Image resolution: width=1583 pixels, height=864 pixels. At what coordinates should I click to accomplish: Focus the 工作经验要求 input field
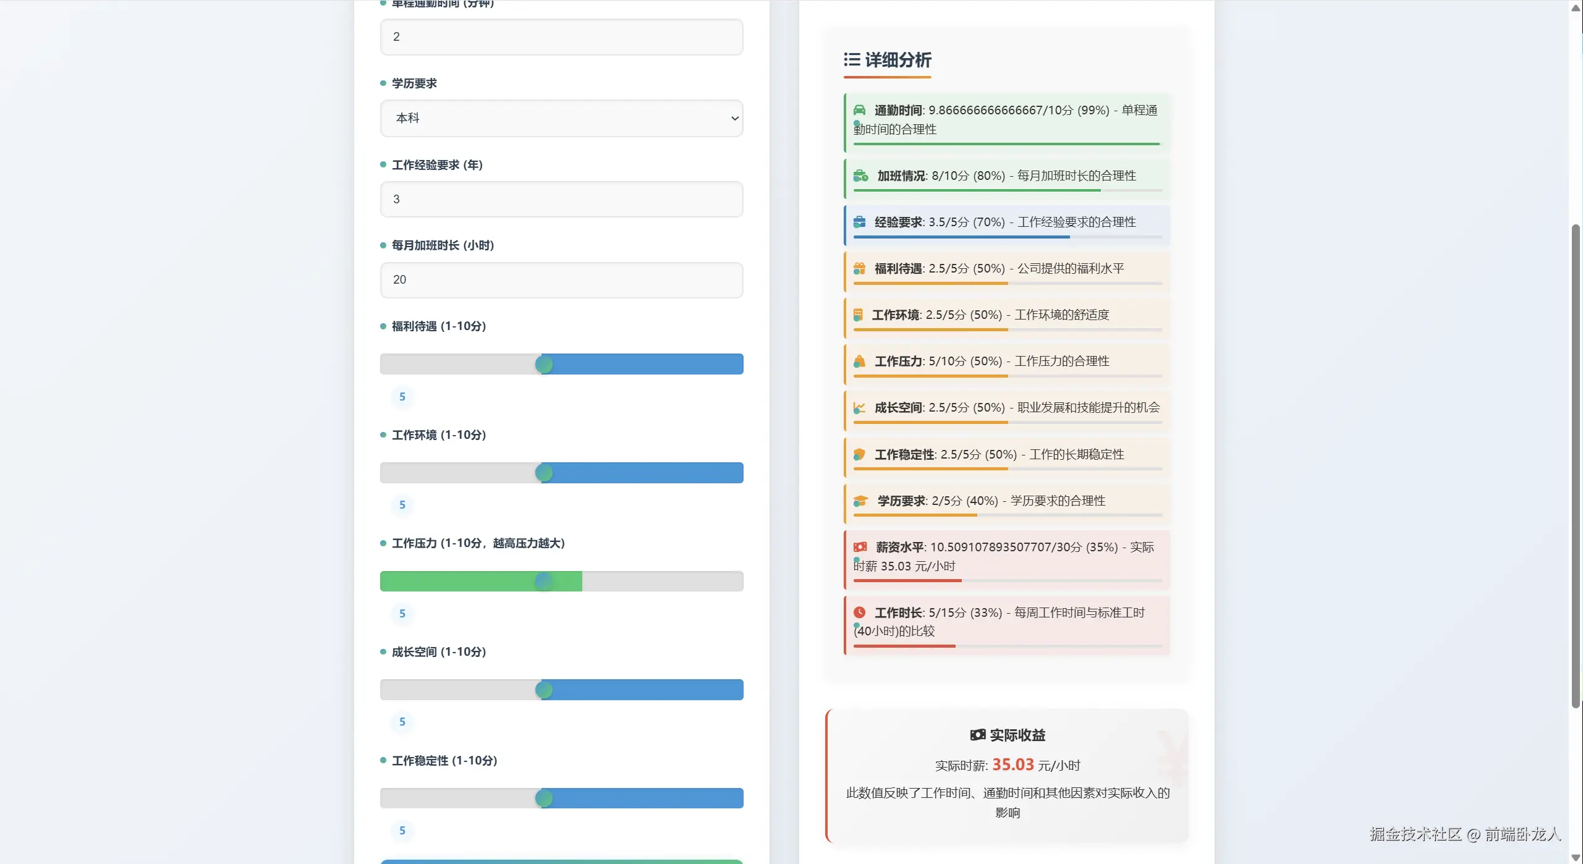561,199
